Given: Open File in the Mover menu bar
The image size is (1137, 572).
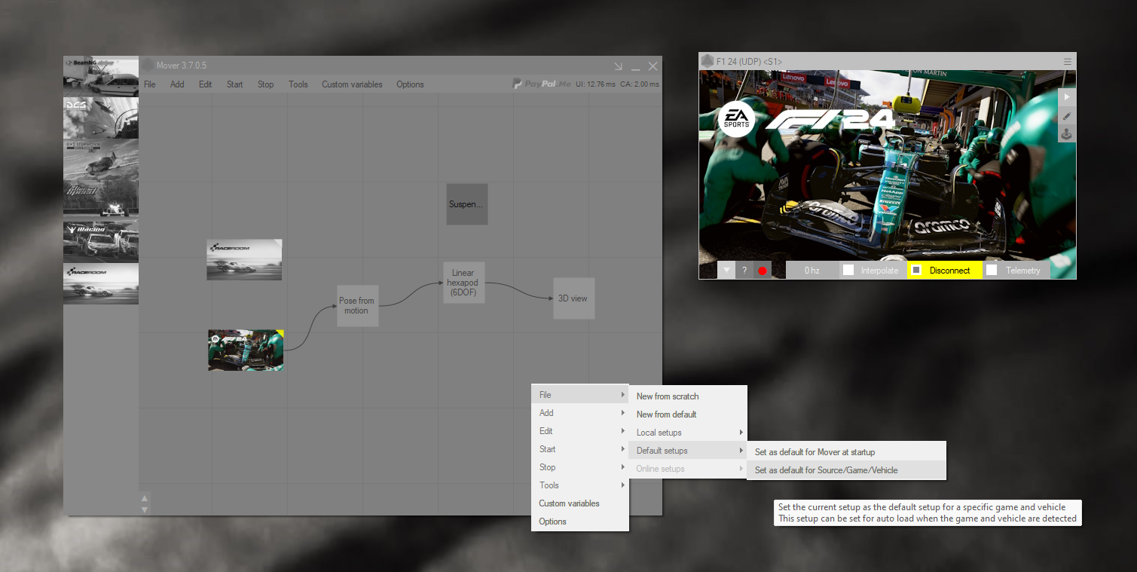Looking at the screenshot, I should [x=150, y=84].
